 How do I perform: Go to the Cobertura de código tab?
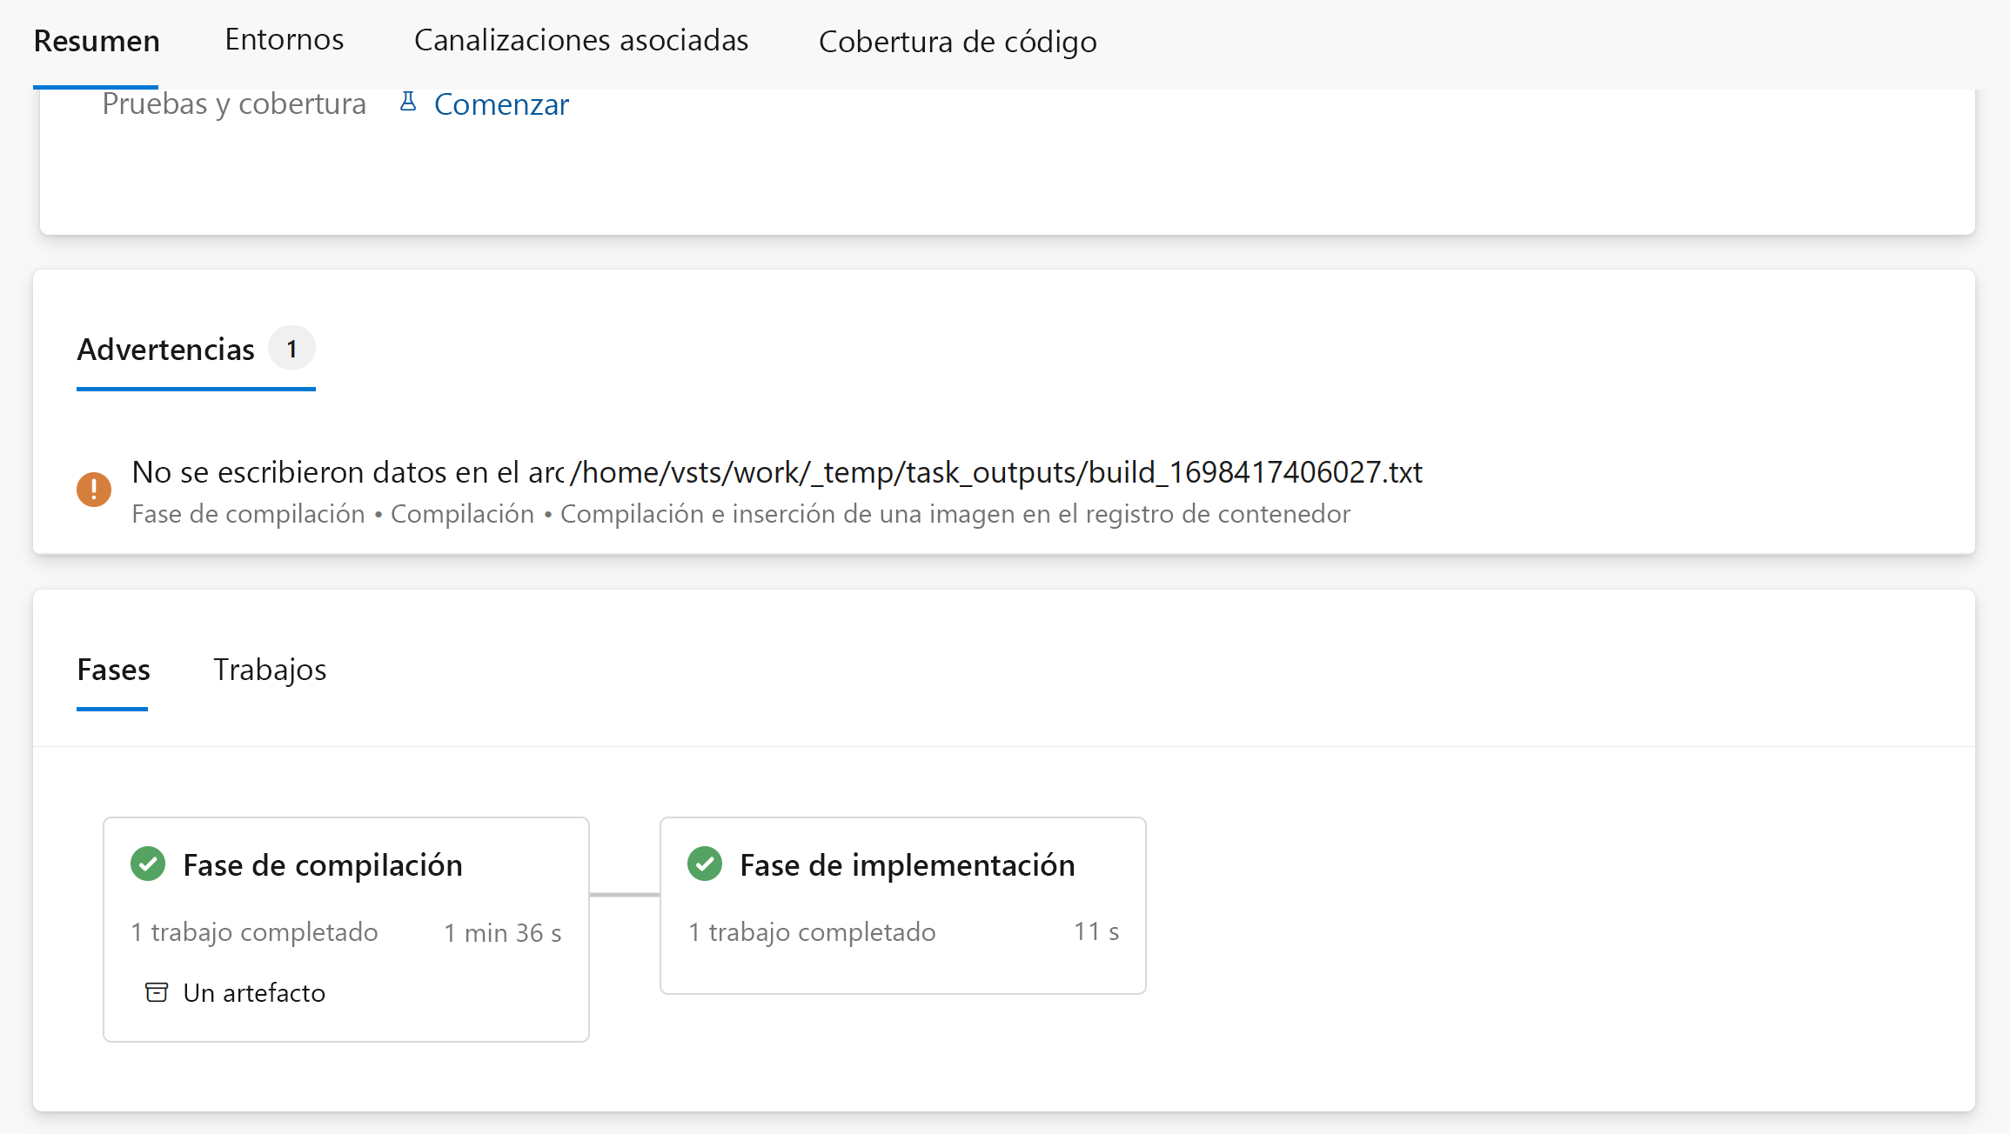[957, 41]
